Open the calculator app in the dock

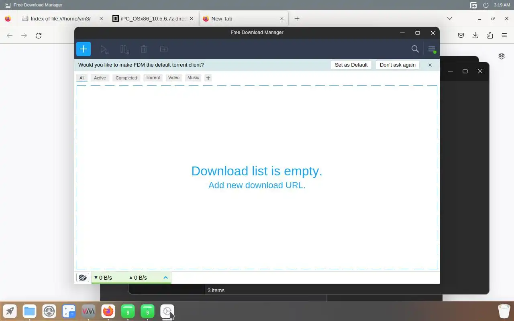click(x=69, y=311)
